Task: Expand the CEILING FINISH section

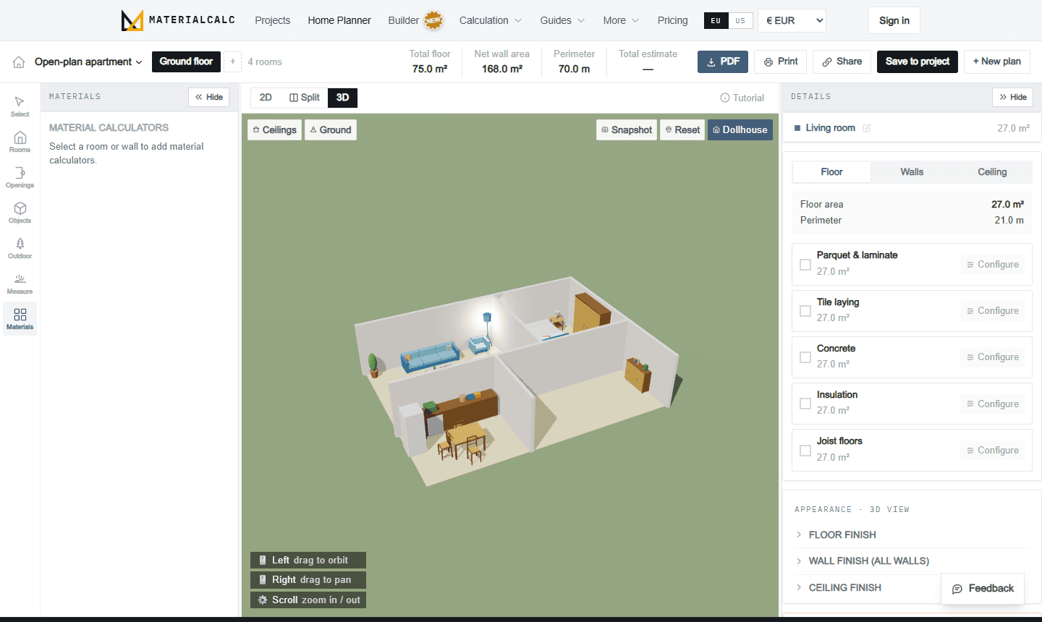Action: click(868, 587)
